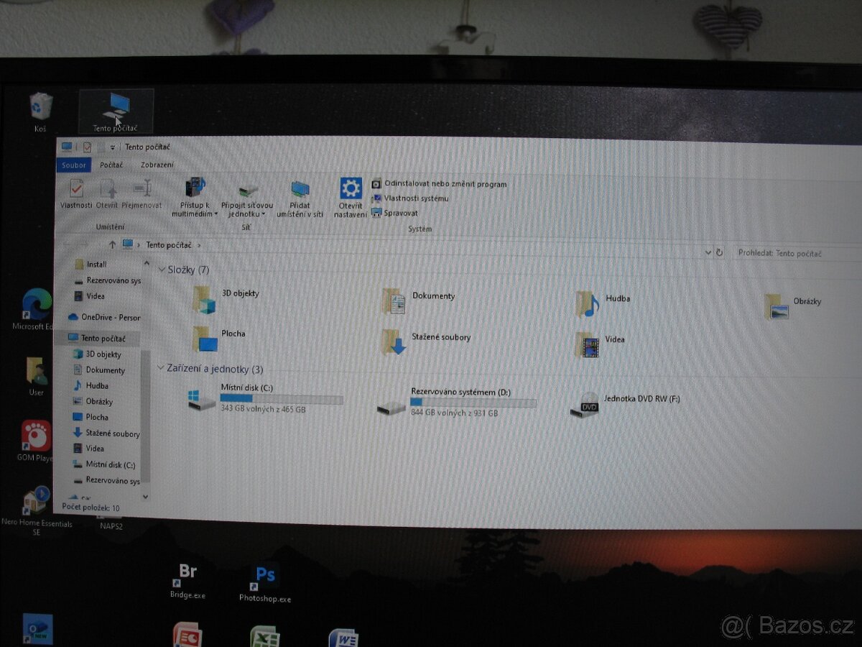Click Vlastnosti systému in ribbon

415,198
